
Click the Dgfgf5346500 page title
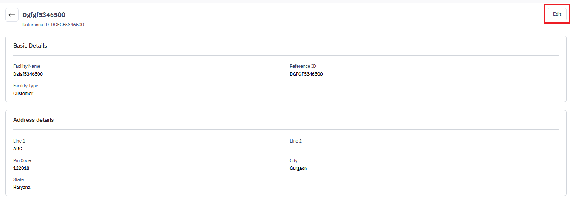coord(44,15)
